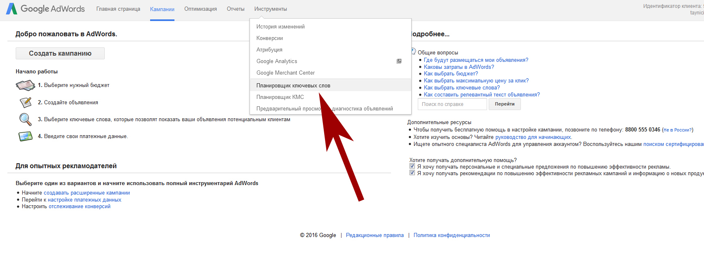Click the Добро пожаловать в AdWords heading
The height and width of the screenshot is (277, 704).
pyautogui.click(x=66, y=34)
